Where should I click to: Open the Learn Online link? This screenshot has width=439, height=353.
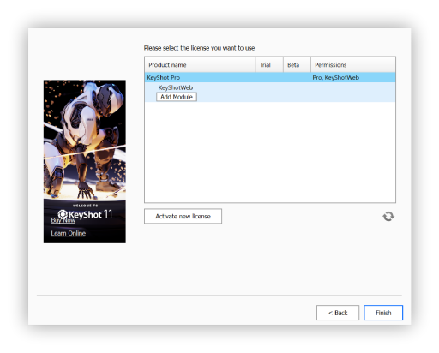[69, 233]
